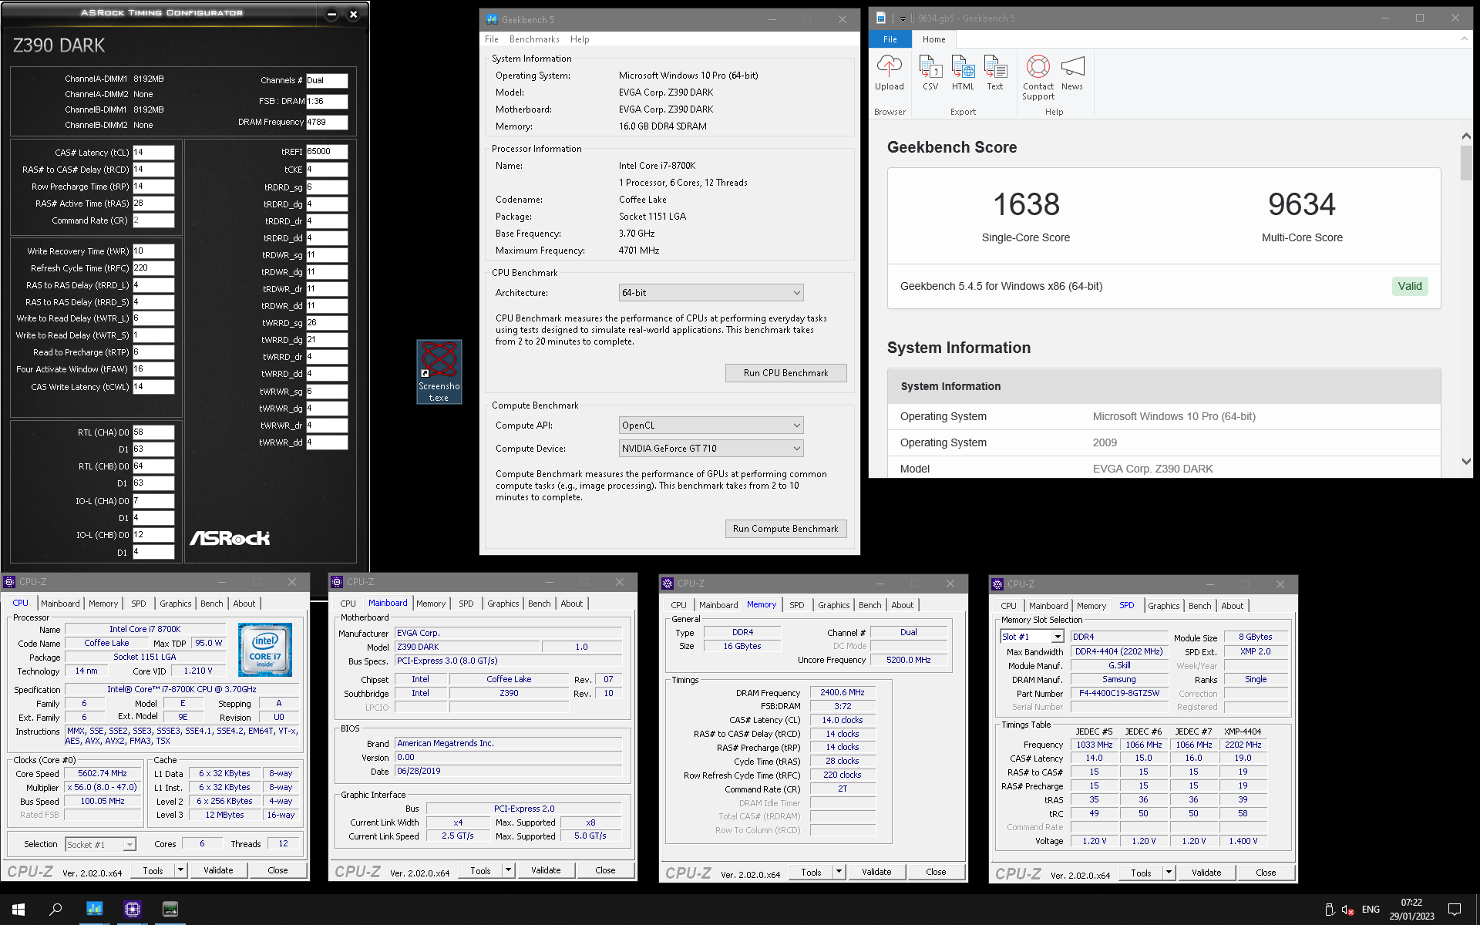Image resolution: width=1480 pixels, height=925 pixels.
Task: Click Intel Core i7 logo in CPU-Z
Action: coord(265,649)
